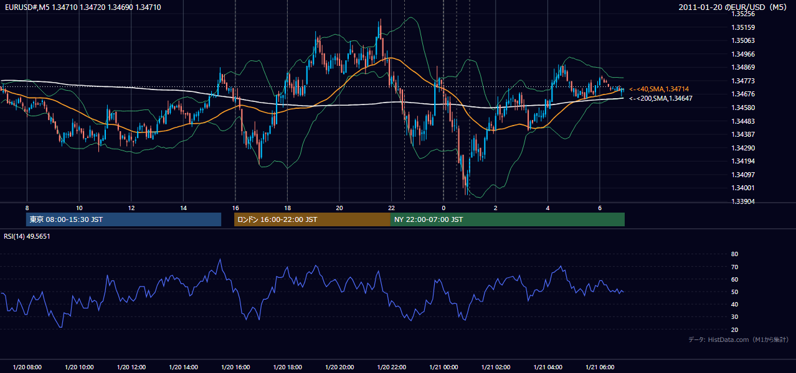Click the 1/20 14:00 bottom time label

click(183, 367)
